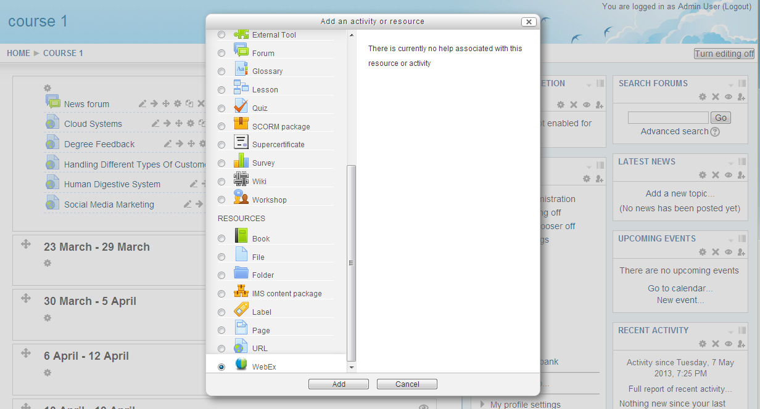Duplicate News forum using copy icon
760x409 pixels.
coord(189,104)
